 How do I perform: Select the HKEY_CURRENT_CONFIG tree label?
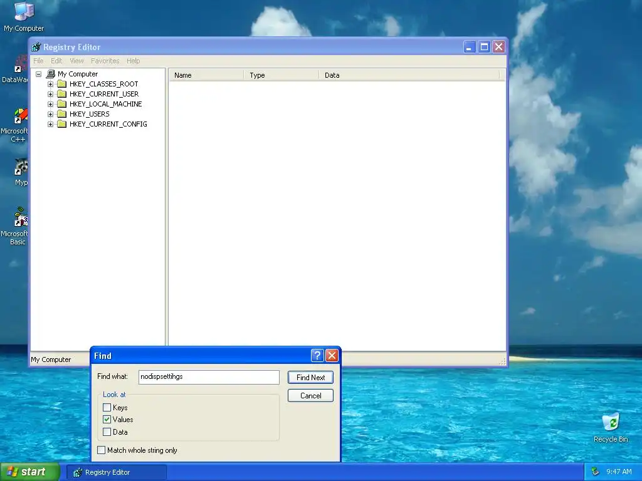click(x=108, y=124)
